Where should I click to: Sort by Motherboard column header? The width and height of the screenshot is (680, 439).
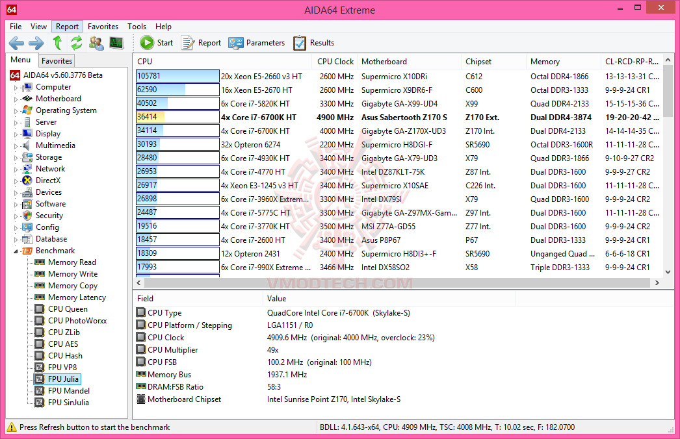[409, 62]
